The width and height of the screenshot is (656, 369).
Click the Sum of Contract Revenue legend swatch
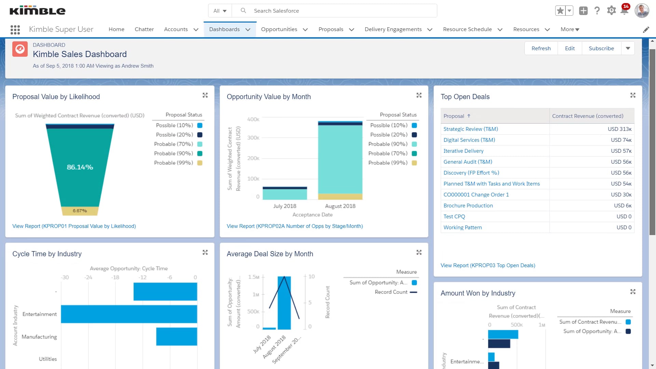pyautogui.click(x=628, y=322)
